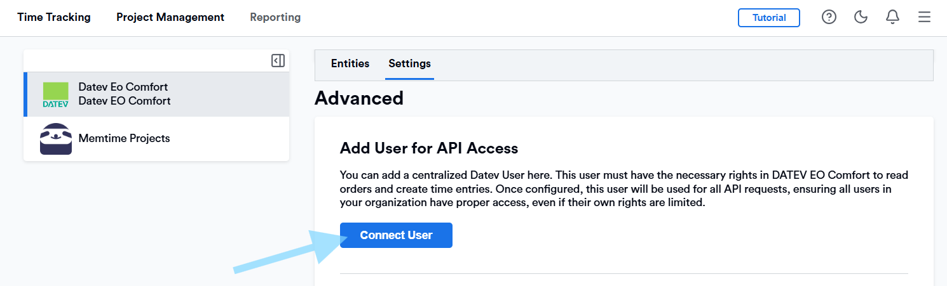The image size is (947, 286).
Task: Select Memtime Projects label in sidebar
Action: [x=125, y=138]
